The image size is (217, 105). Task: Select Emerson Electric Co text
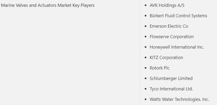169,26
